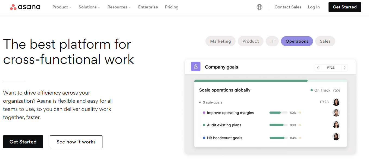
Task: Click the owner avatar next to FY23
Action: click(x=336, y=102)
